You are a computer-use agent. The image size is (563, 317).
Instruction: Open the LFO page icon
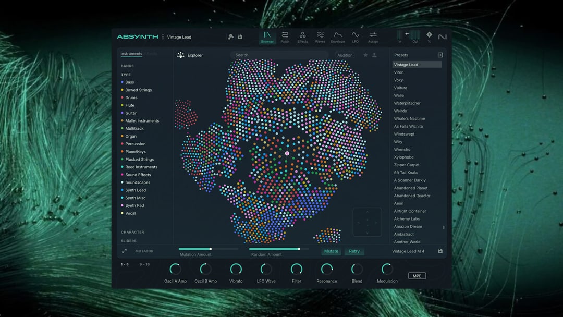coord(356,36)
